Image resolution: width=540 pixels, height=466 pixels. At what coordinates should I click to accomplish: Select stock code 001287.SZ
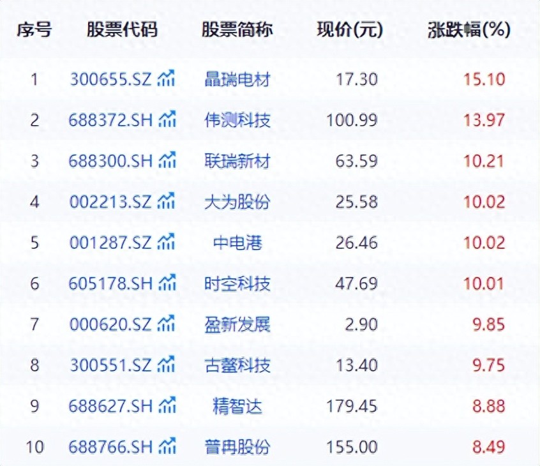(x=111, y=243)
